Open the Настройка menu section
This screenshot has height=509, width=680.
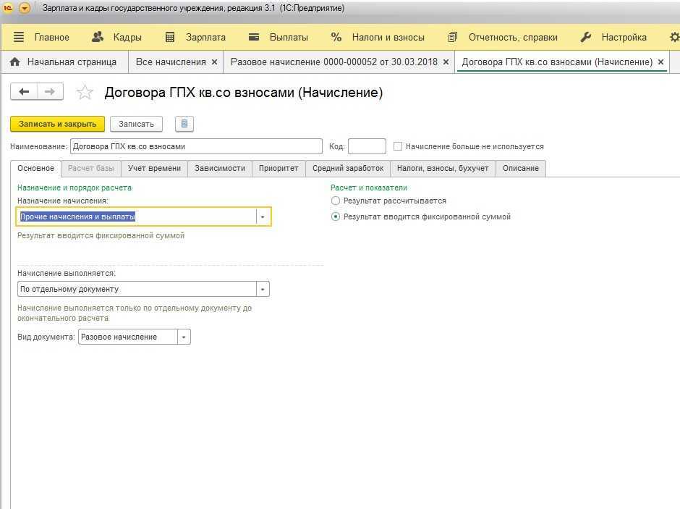(624, 38)
